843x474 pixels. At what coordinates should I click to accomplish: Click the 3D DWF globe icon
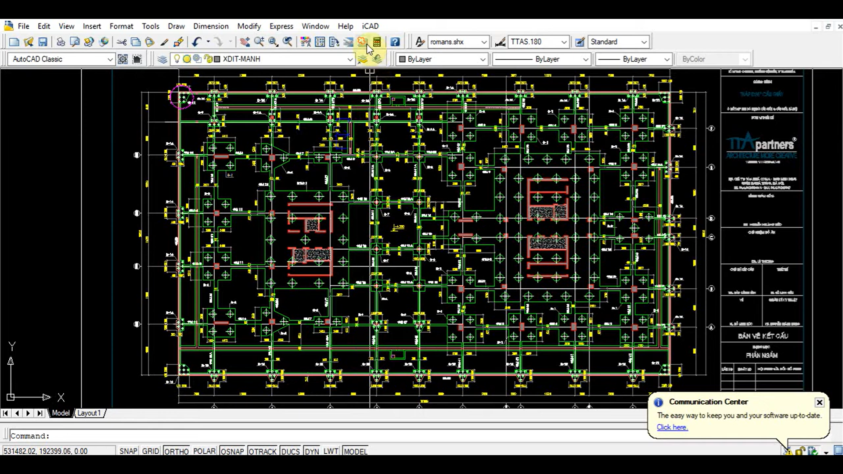point(104,42)
